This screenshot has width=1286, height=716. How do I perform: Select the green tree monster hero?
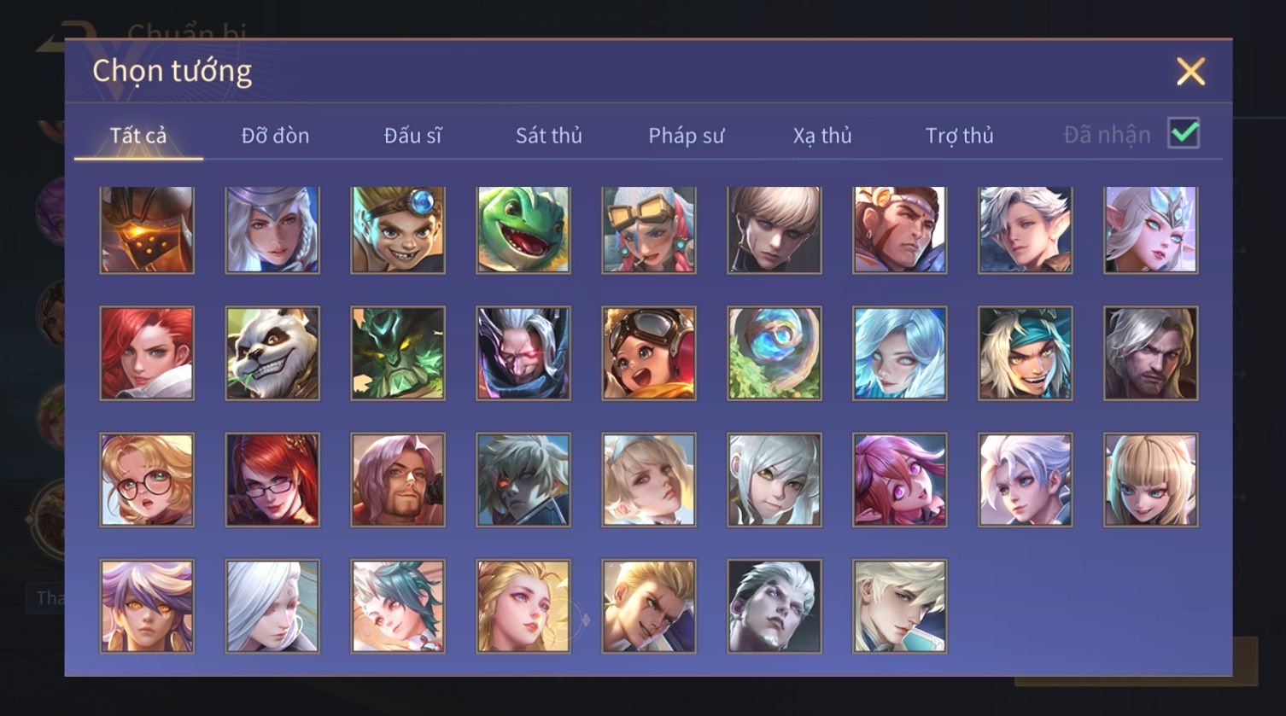[x=398, y=353]
